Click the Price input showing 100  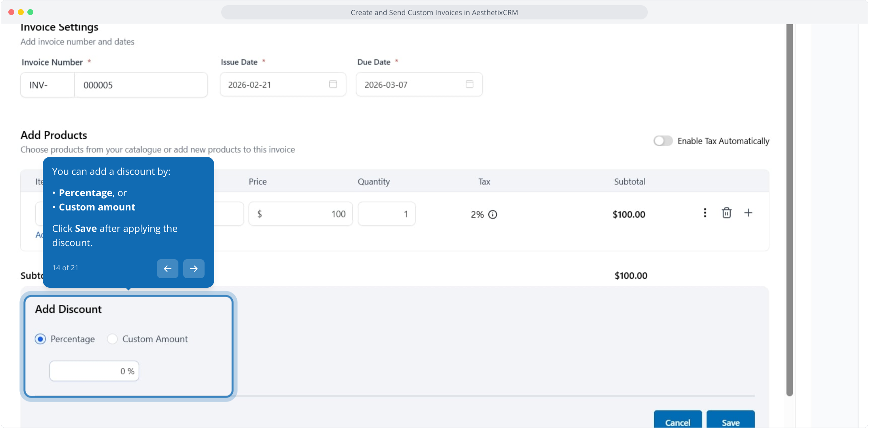coord(301,214)
